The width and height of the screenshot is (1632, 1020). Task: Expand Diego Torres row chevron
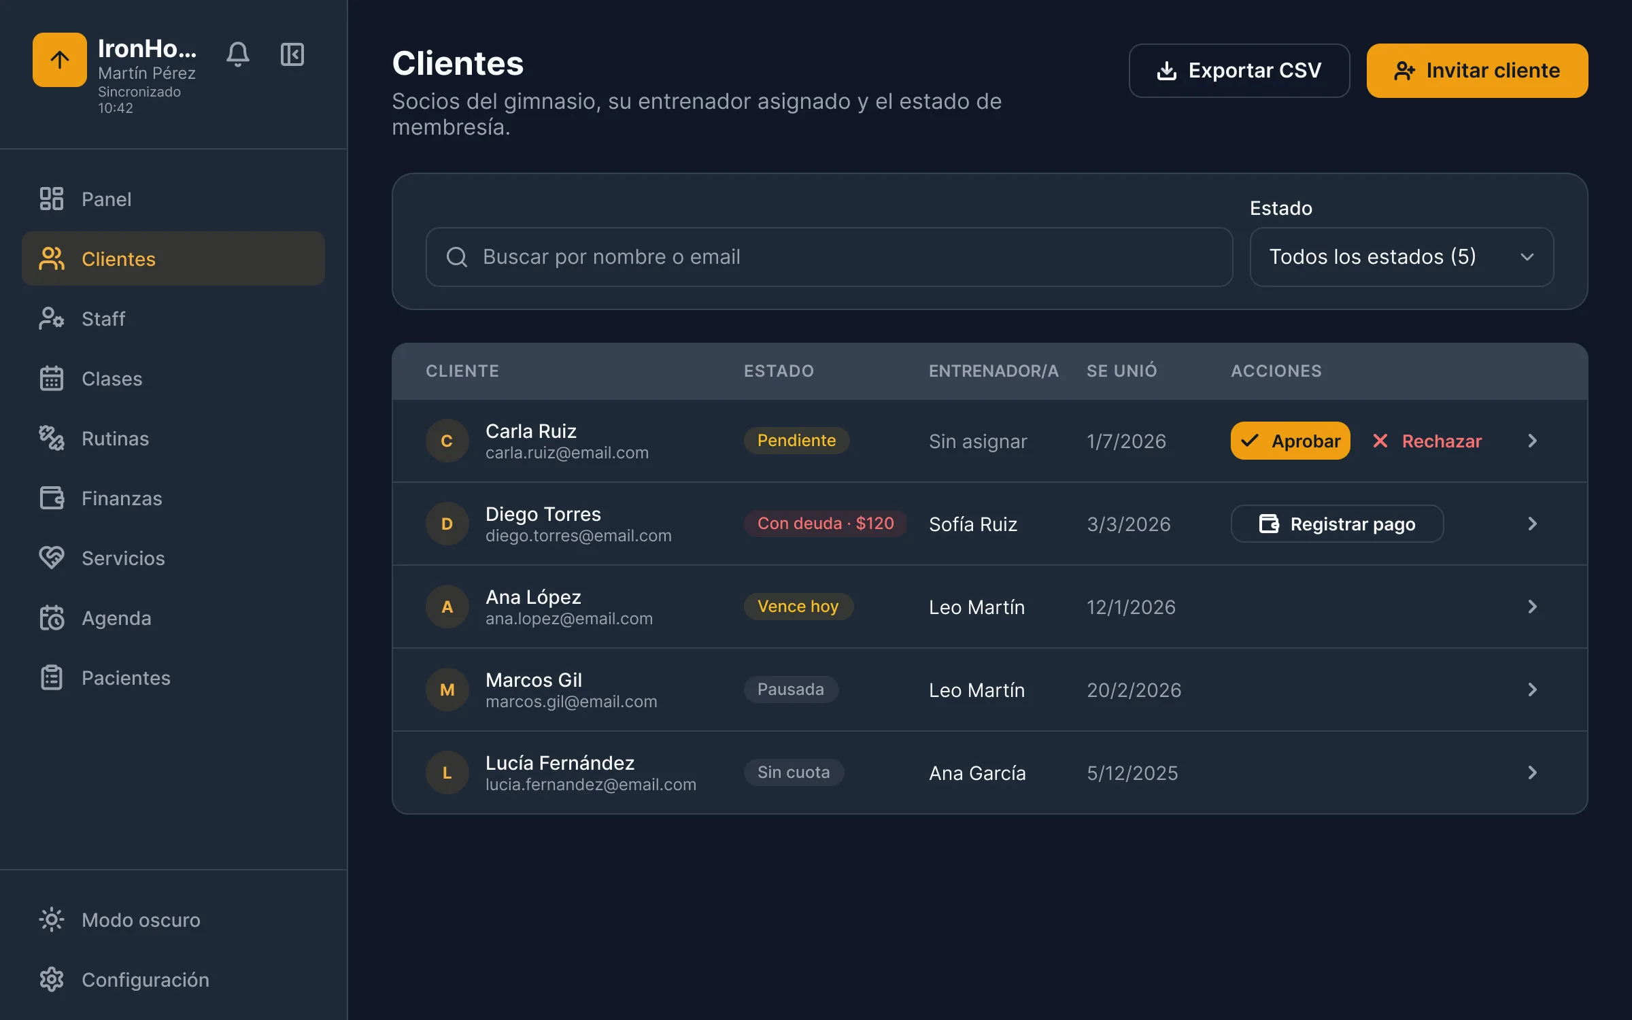1533,524
